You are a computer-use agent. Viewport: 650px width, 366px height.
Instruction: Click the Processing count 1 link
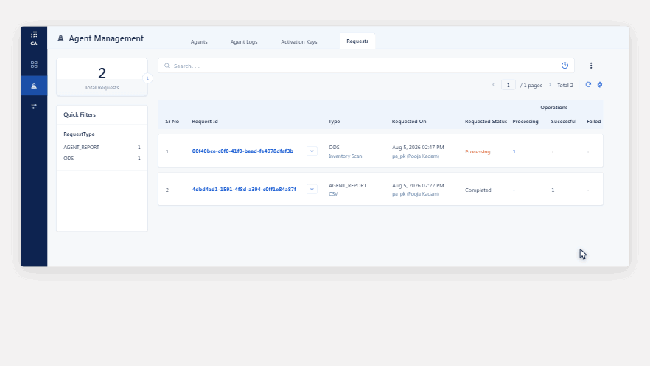click(x=514, y=151)
